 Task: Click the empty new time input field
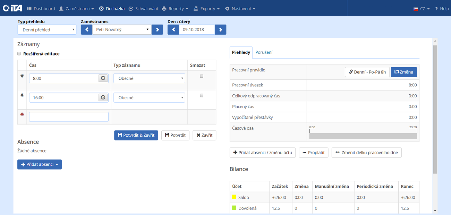(69, 117)
